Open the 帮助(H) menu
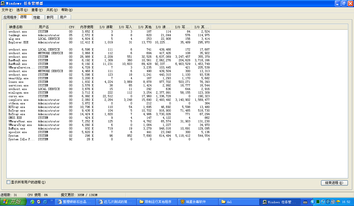This screenshot has width=354, height=206. [67, 10]
